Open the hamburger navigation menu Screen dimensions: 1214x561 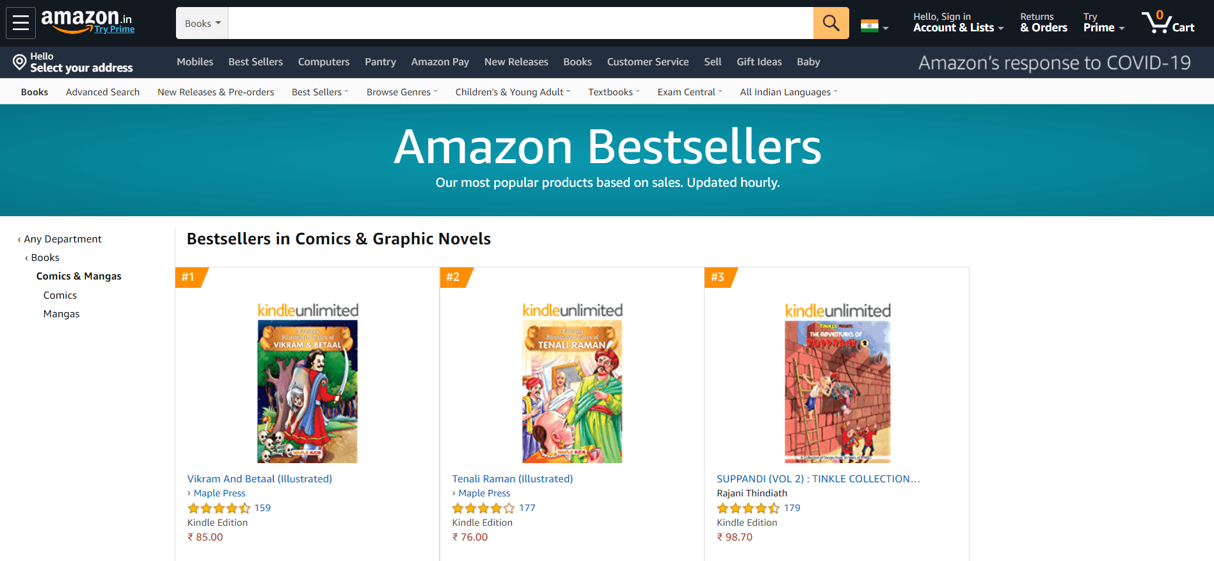pyautogui.click(x=20, y=22)
